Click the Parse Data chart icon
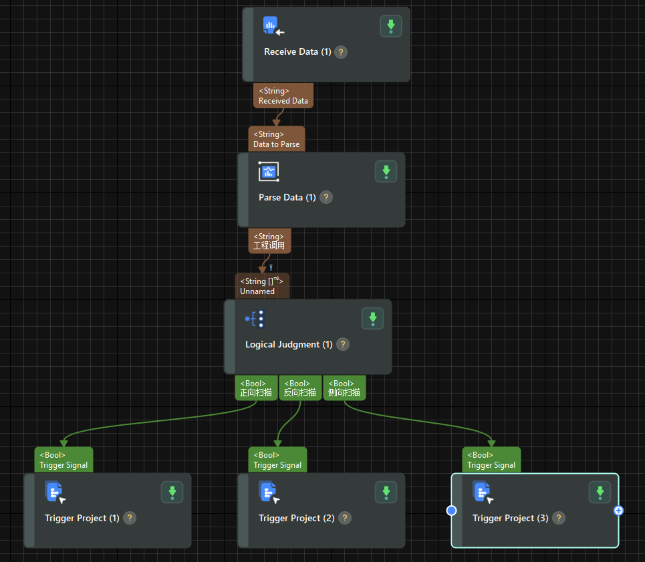 click(x=269, y=172)
